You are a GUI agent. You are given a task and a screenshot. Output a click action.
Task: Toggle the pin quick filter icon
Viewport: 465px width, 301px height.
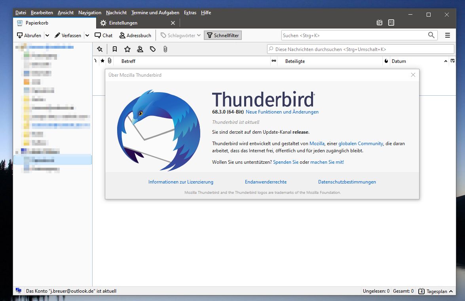[x=100, y=49]
